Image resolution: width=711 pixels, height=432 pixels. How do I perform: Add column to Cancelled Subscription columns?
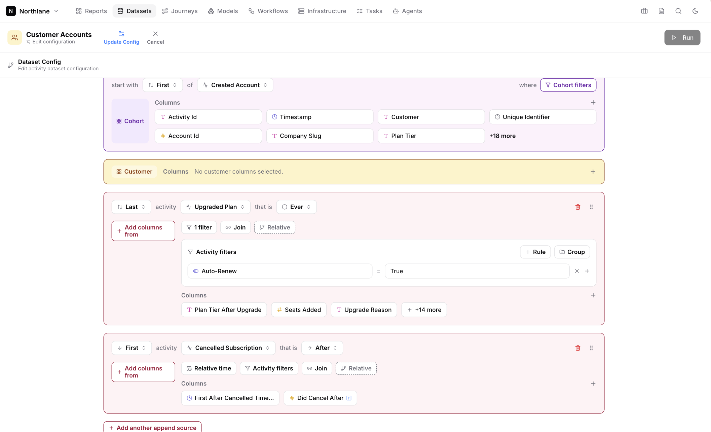[x=593, y=384]
